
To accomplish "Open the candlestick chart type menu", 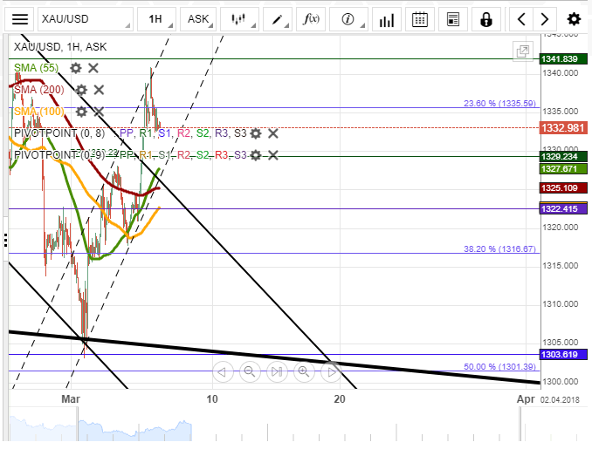I will [x=239, y=19].
